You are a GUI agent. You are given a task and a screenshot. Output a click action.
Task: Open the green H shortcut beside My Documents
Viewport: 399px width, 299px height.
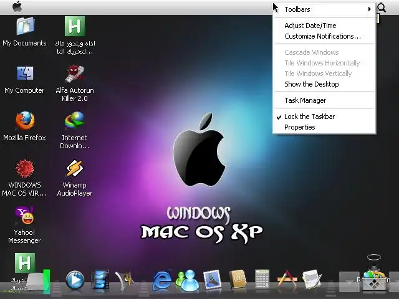pyautogui.click(x=75, y=26)
